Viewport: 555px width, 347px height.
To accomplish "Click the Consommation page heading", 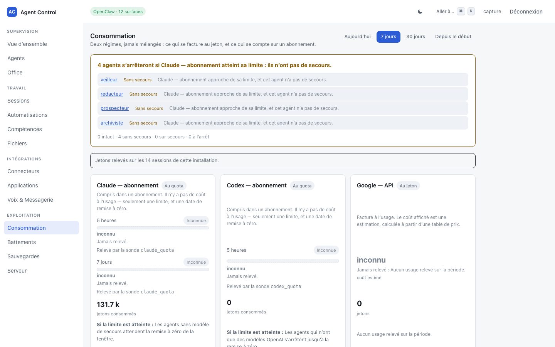I will (113, 36).
